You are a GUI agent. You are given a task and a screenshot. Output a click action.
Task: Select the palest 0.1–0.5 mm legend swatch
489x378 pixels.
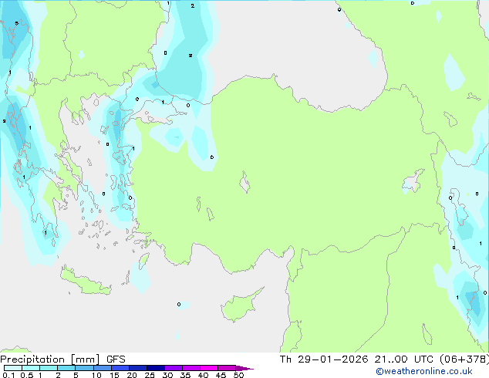pos(13,368)
